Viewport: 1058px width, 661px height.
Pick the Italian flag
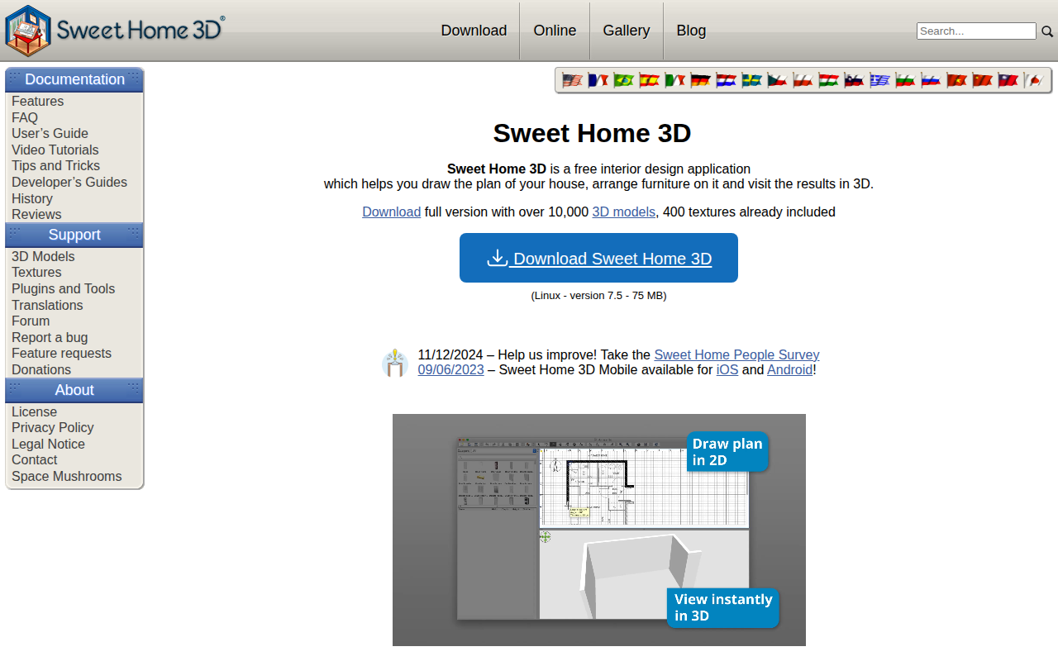pyautogui.click(x=674, y=80)
